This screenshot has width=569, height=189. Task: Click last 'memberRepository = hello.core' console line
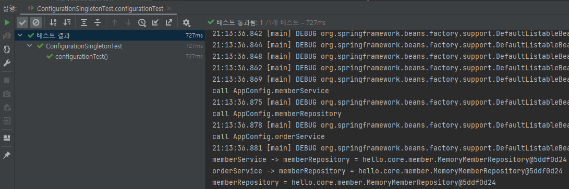(x=354, y=182)
